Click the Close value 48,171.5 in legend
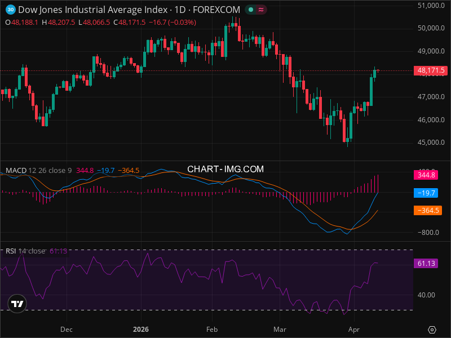Viewport: 451px width, 338px height. [x=132, y=23]
